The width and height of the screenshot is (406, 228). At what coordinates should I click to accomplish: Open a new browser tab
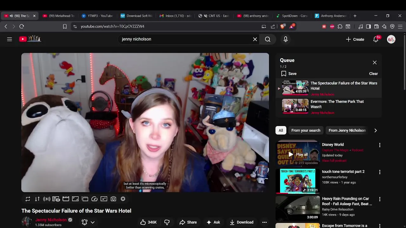pyautogui.click(x=355, y=16)
